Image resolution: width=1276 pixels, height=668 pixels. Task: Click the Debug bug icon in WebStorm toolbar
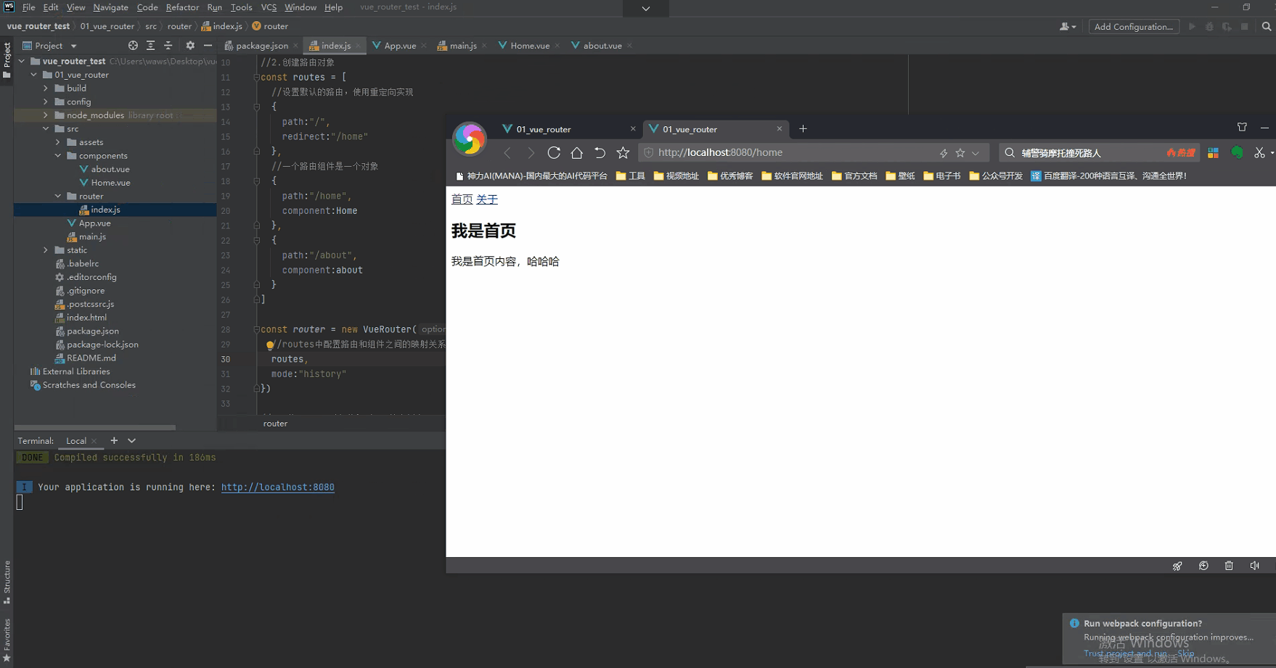1209,27
